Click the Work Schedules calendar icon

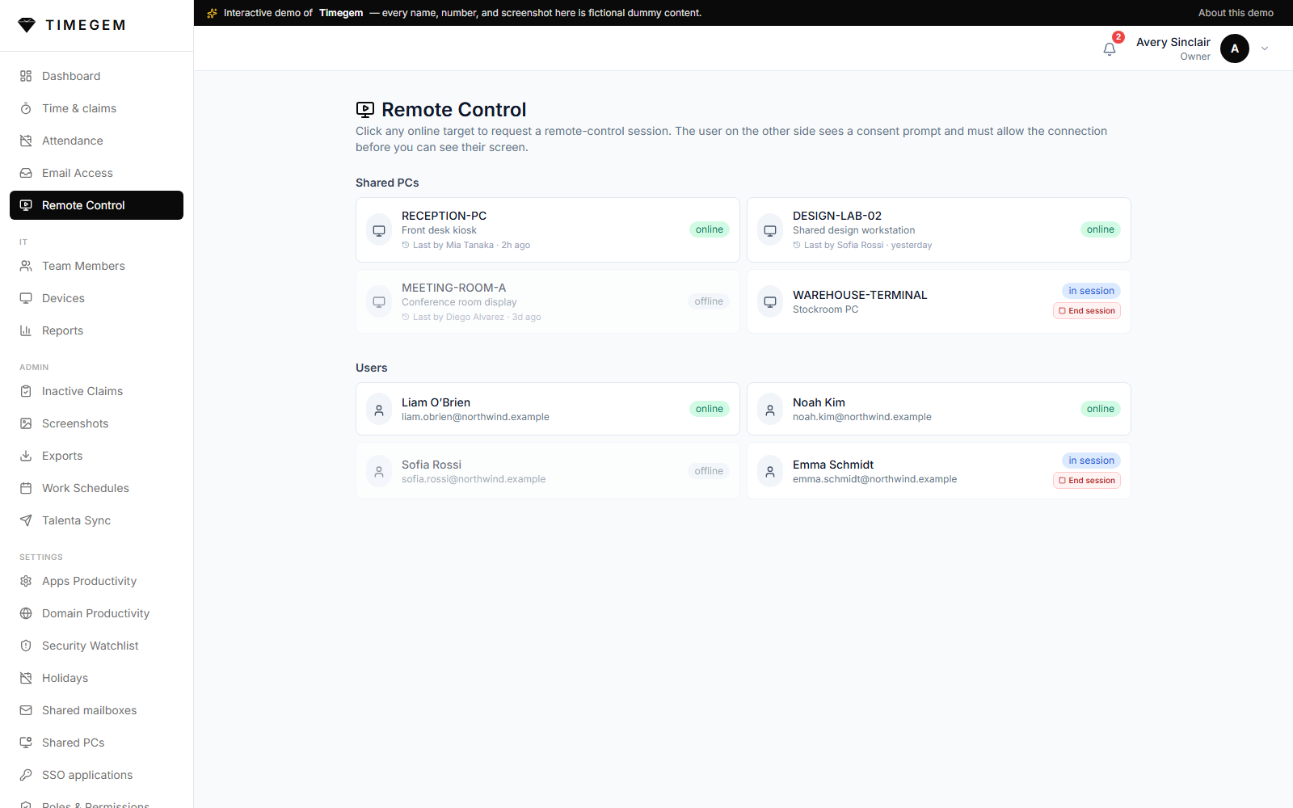(26, 488)
